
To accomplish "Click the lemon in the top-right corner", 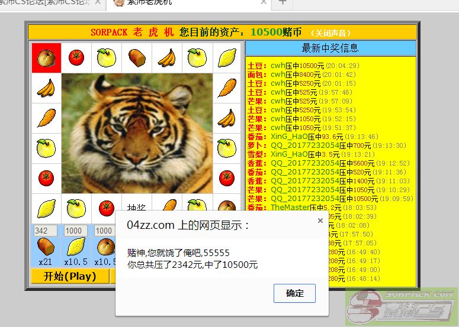I will 227,58.
